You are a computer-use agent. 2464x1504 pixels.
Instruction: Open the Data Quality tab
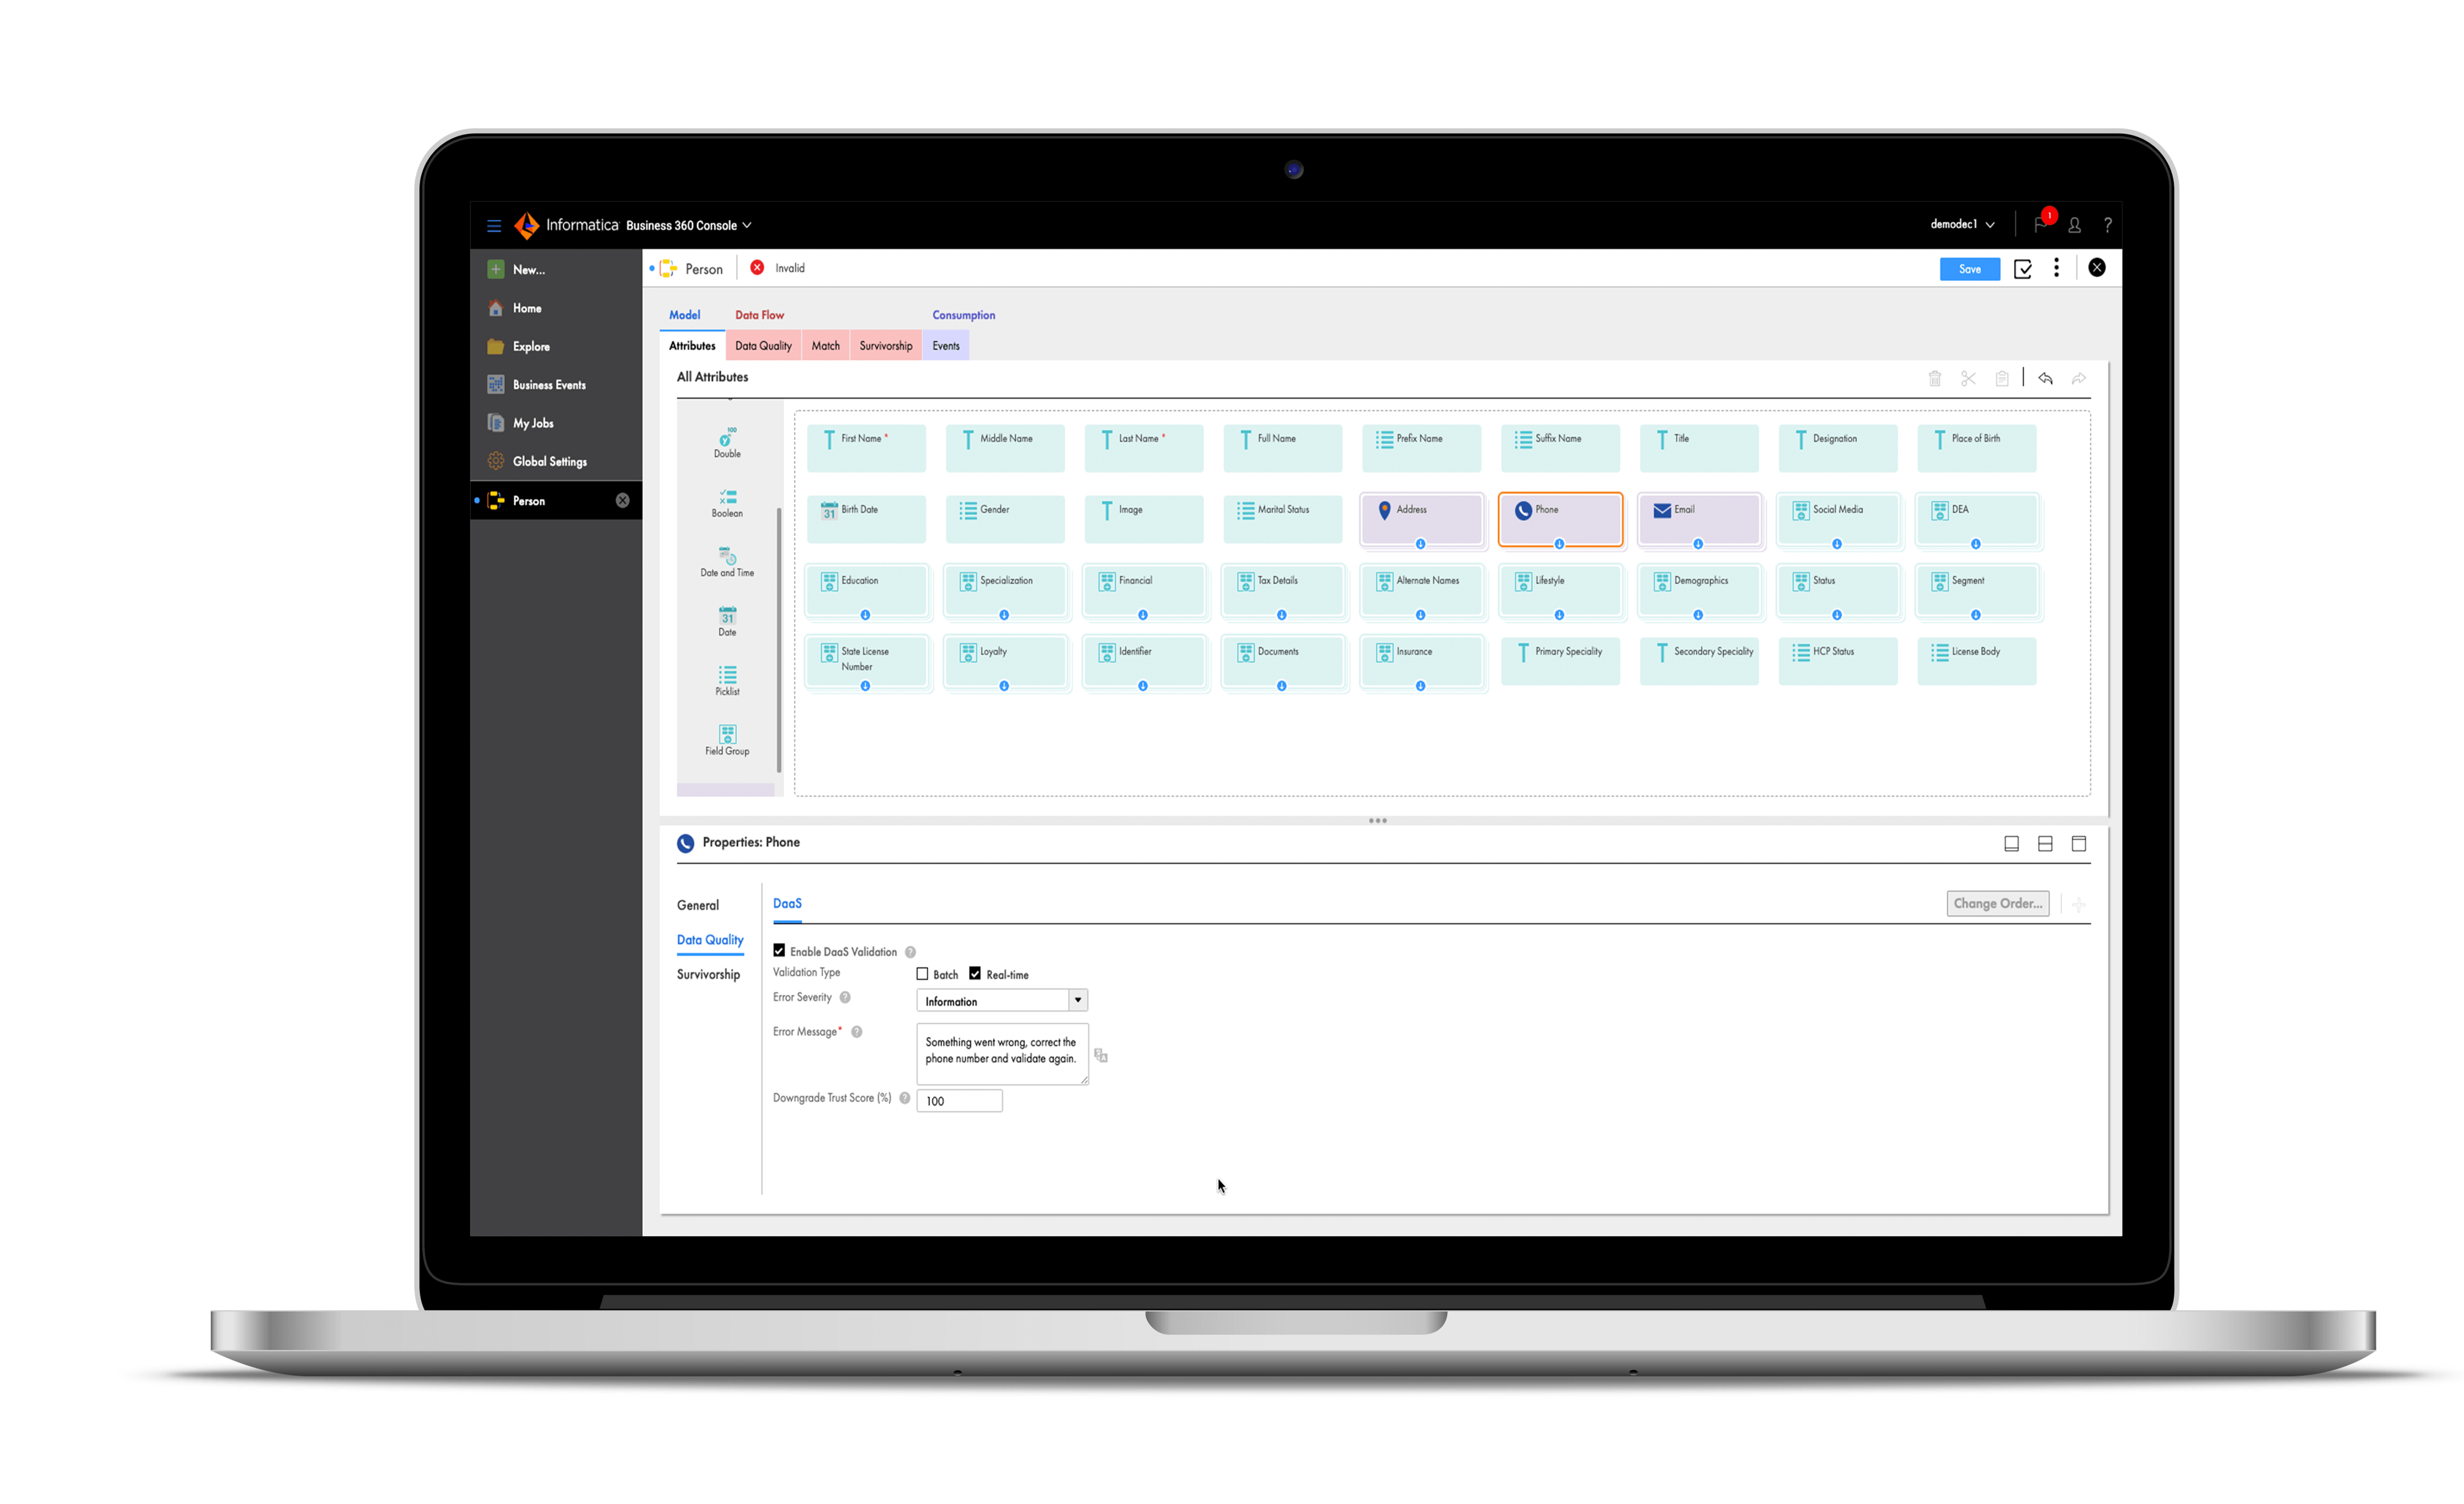tap(763, 346)
